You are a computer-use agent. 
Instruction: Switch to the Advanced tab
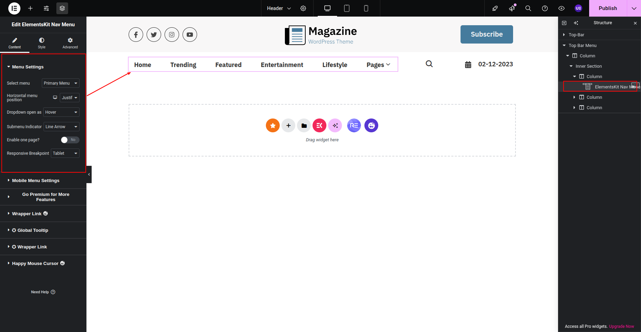pyautogui.click(x=70, y=43)
